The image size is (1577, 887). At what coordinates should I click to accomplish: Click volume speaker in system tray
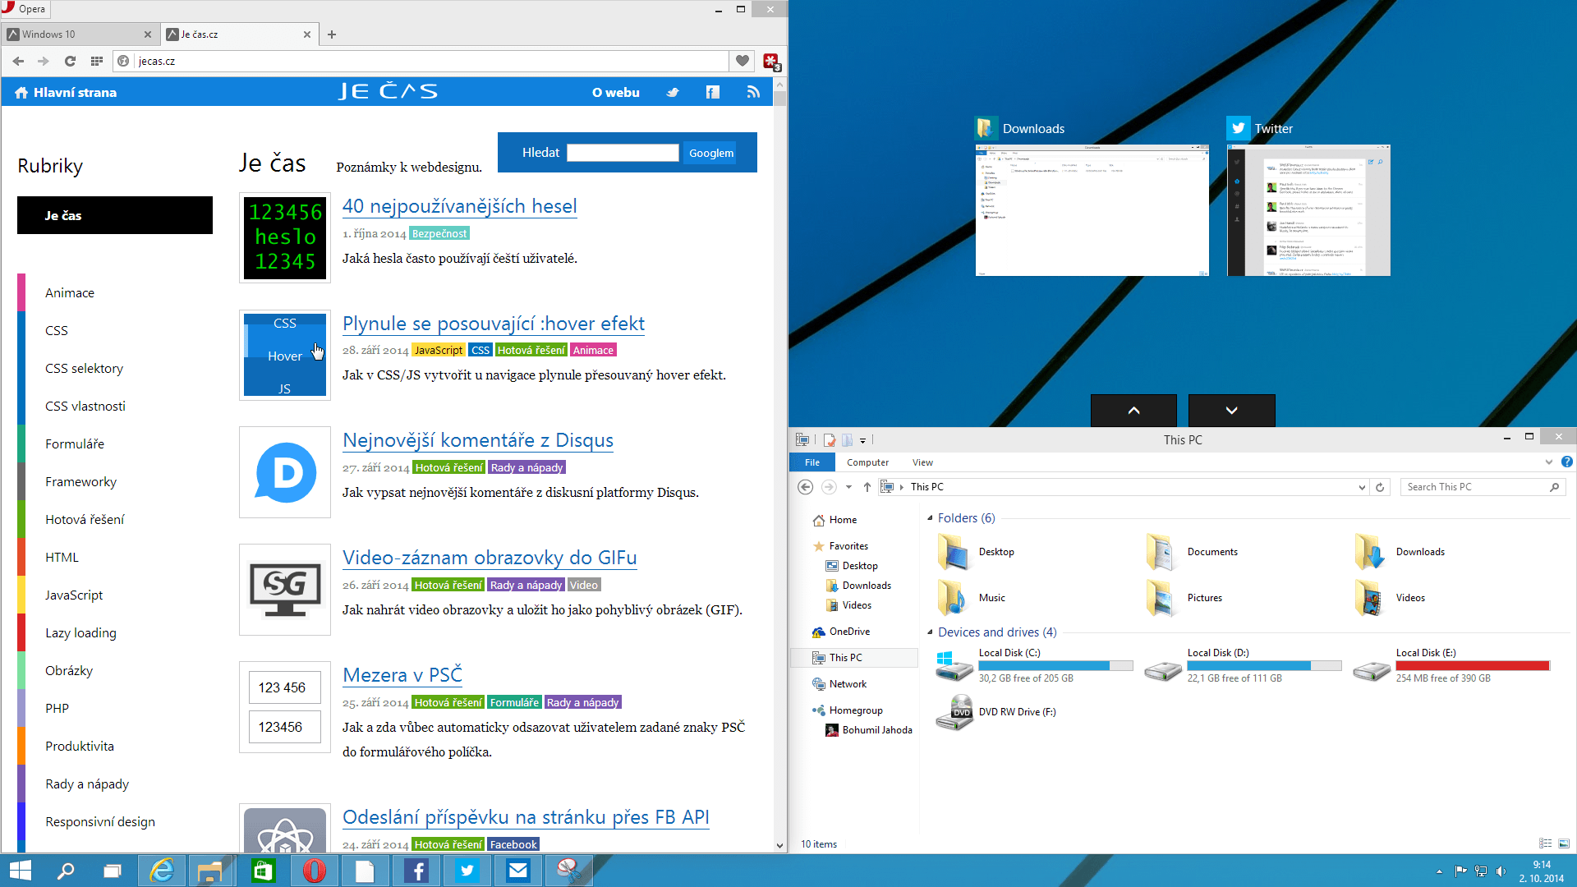[x=1501, y=871]
